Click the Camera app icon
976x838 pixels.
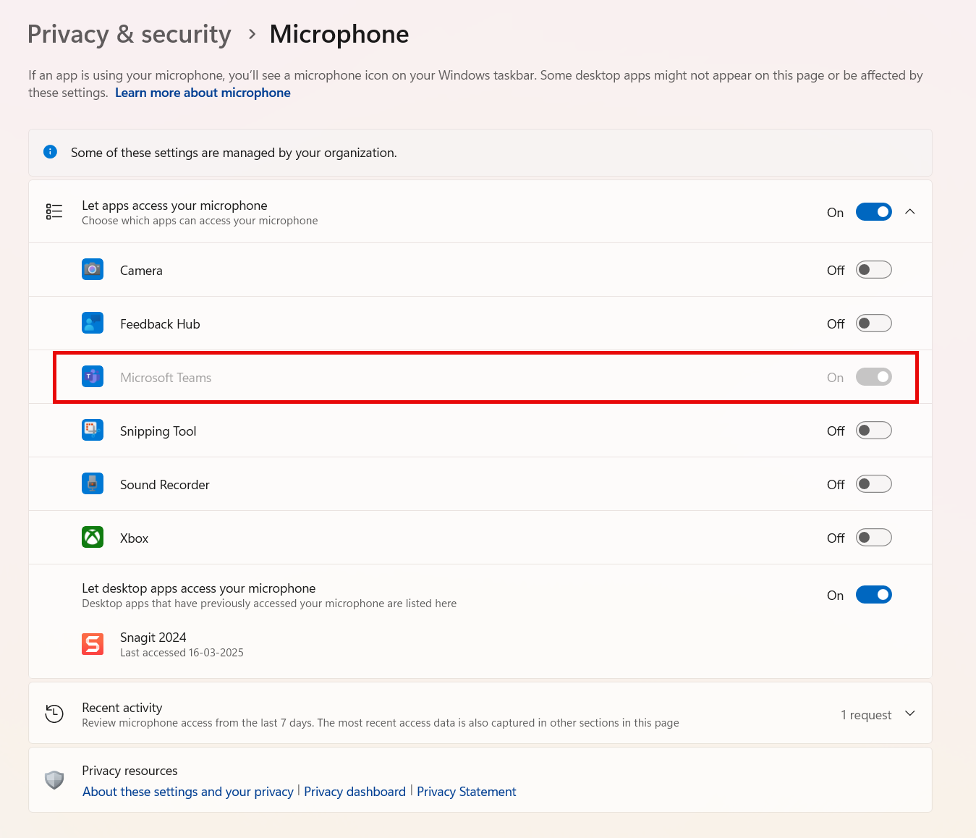(x=93, y=269)
